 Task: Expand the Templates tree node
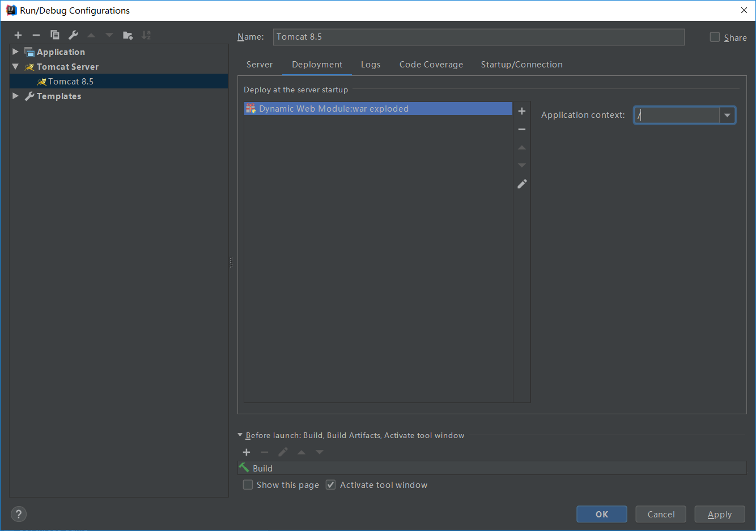(16, 96)
